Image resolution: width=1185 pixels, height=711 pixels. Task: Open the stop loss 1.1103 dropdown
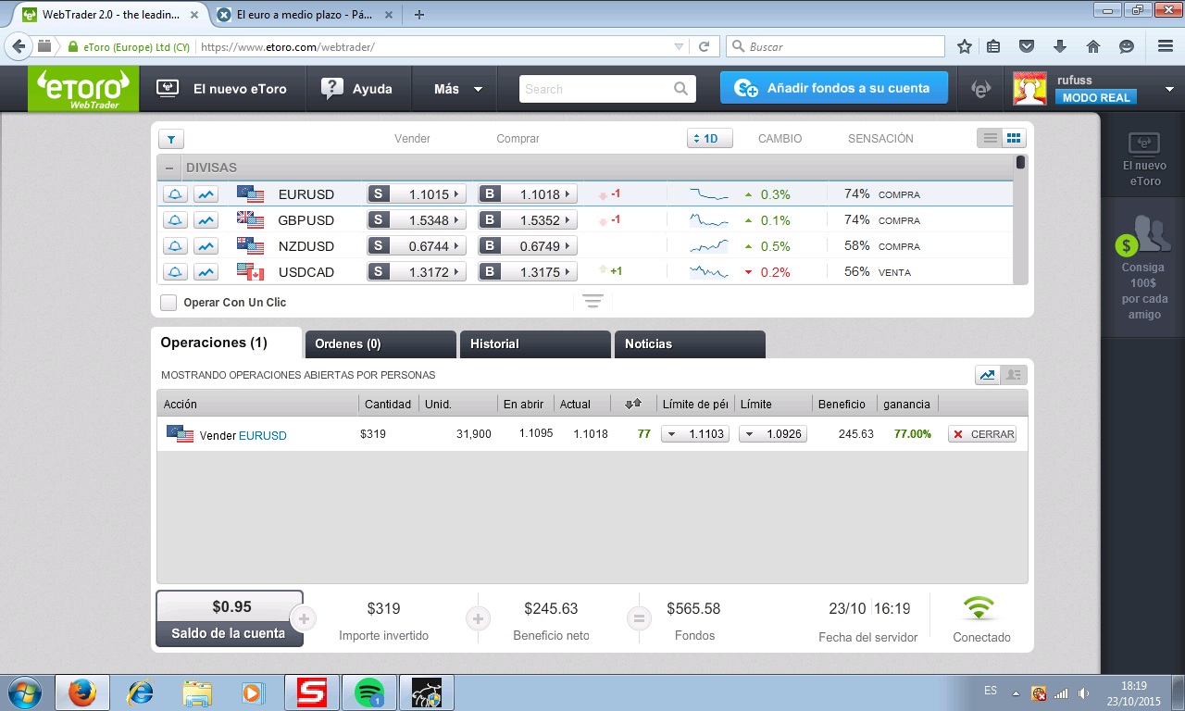coord(670,434)
